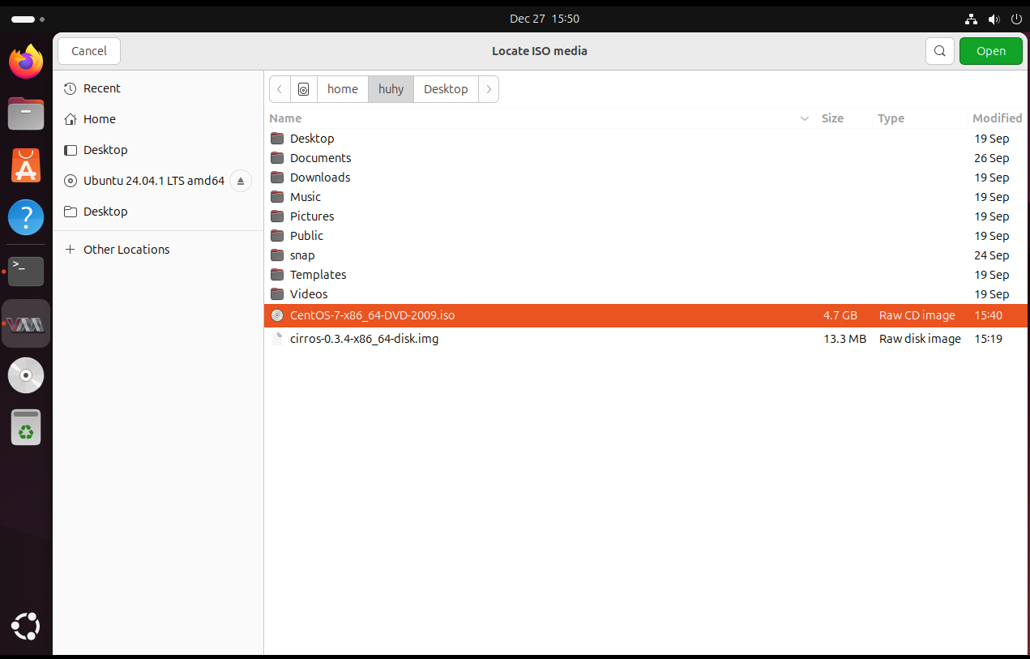Open Other Locations in sidebar
Image resolution: width=1030 pixels, height=659 pixels.
pos(158,250)
